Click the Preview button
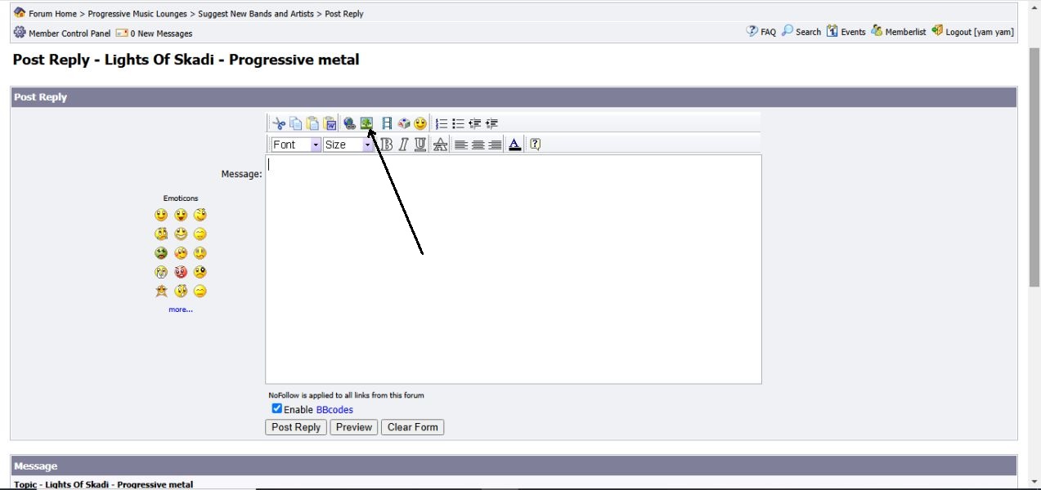The height and width of the screenshot is (490, 1041). point(354,427)
